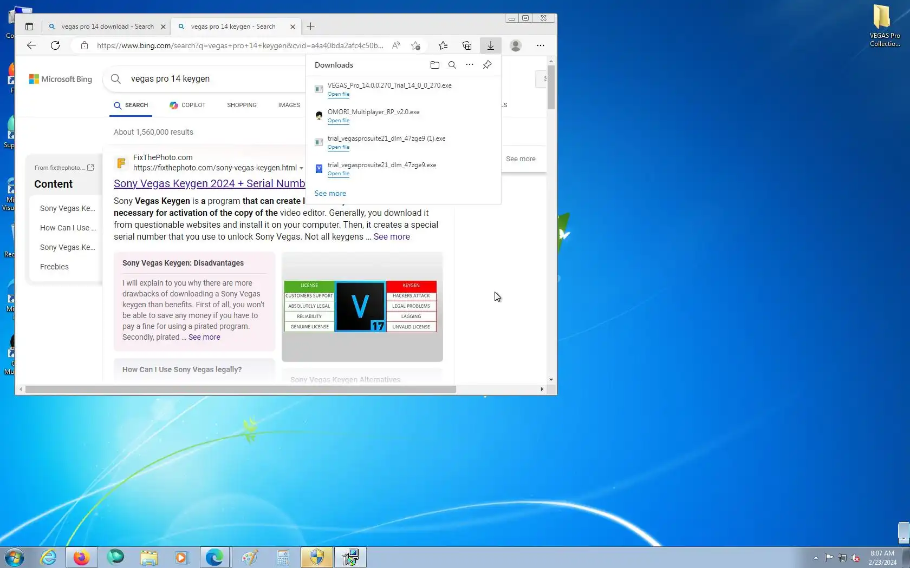Open Edge Settings and more menu

[541, 45]
